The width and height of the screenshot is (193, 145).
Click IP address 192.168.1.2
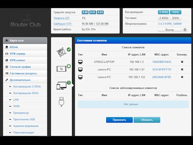137,62
